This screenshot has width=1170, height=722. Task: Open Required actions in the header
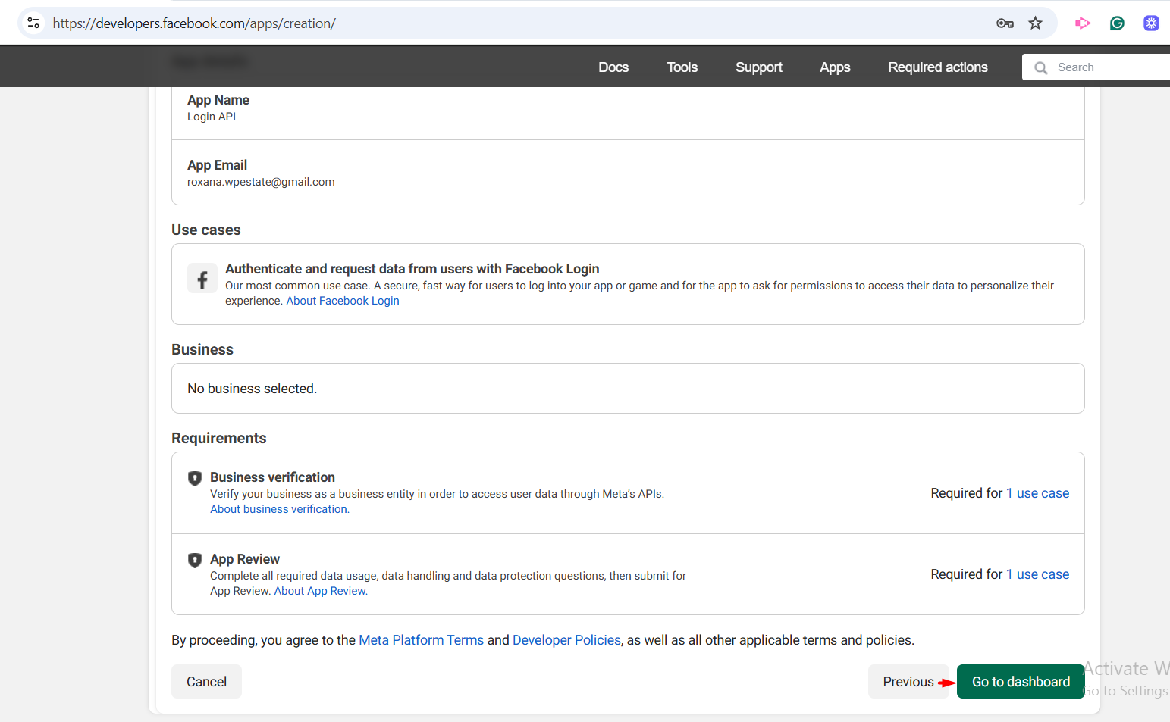[937, 67]
